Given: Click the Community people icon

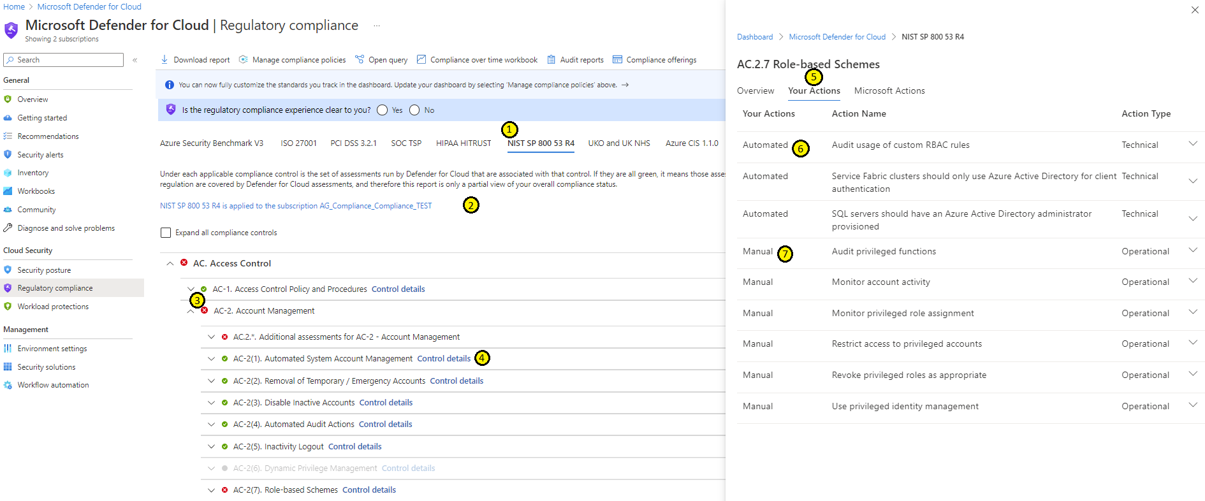Looking at the screenshot, I should [x=8, y=210].
